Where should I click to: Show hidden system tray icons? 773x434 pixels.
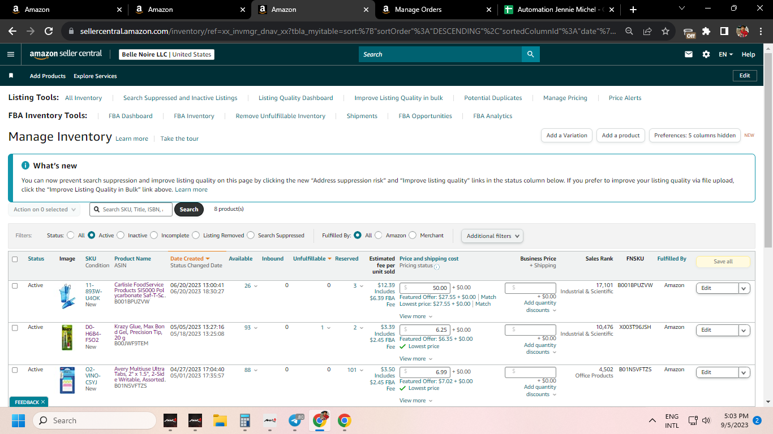click(652, 420)
